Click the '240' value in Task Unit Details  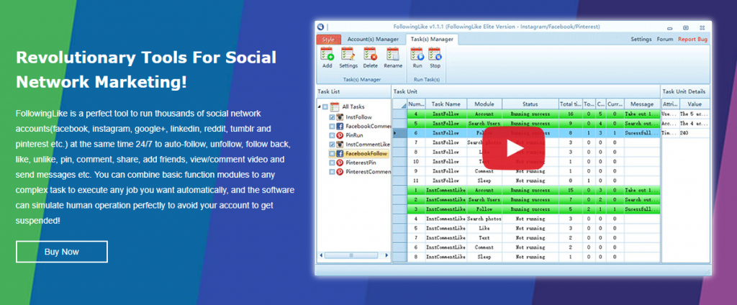coord(695,133)
